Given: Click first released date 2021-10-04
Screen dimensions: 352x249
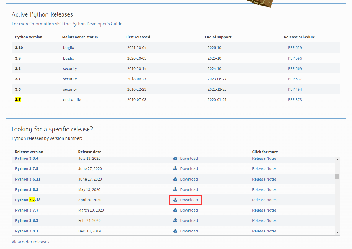Looking at the screenshot, I should tap(137, 47).
